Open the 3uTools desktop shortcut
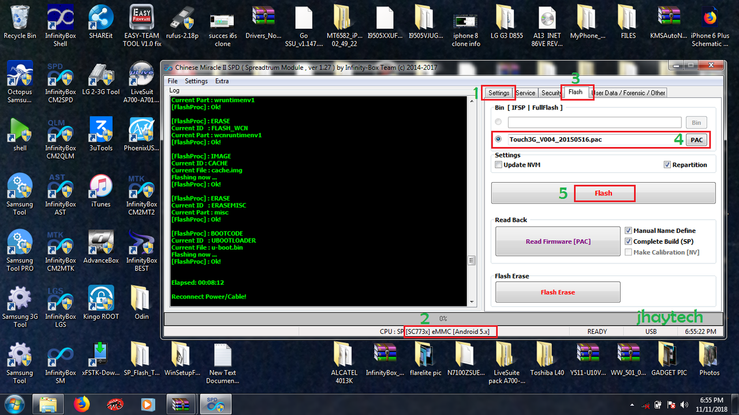The image size is (739, 415). tap(101, 134)
